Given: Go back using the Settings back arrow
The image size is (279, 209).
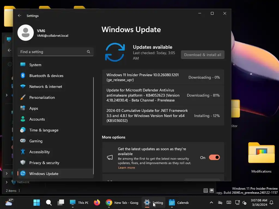Looking at the screenshot, I should click(20, 16).
